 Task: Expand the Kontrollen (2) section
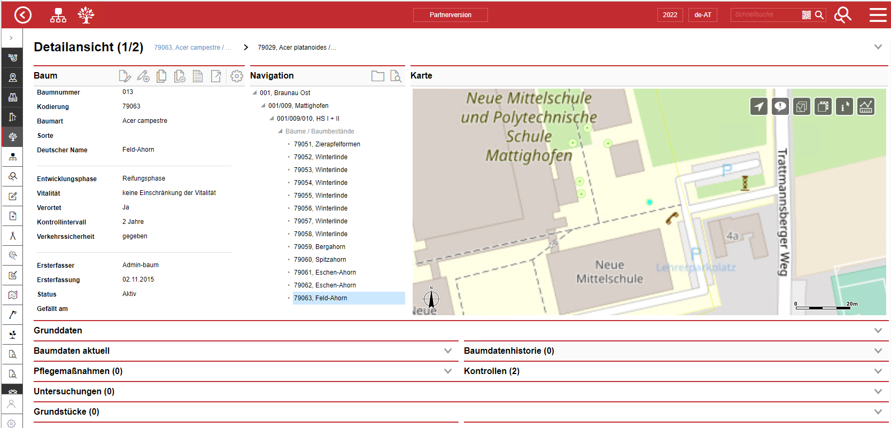pos(878,371)
